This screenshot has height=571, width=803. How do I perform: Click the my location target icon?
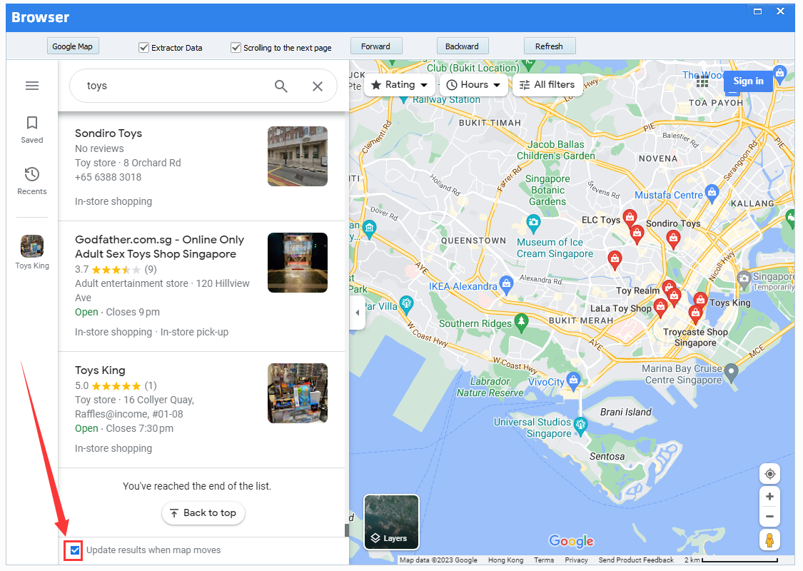[769, 474]
